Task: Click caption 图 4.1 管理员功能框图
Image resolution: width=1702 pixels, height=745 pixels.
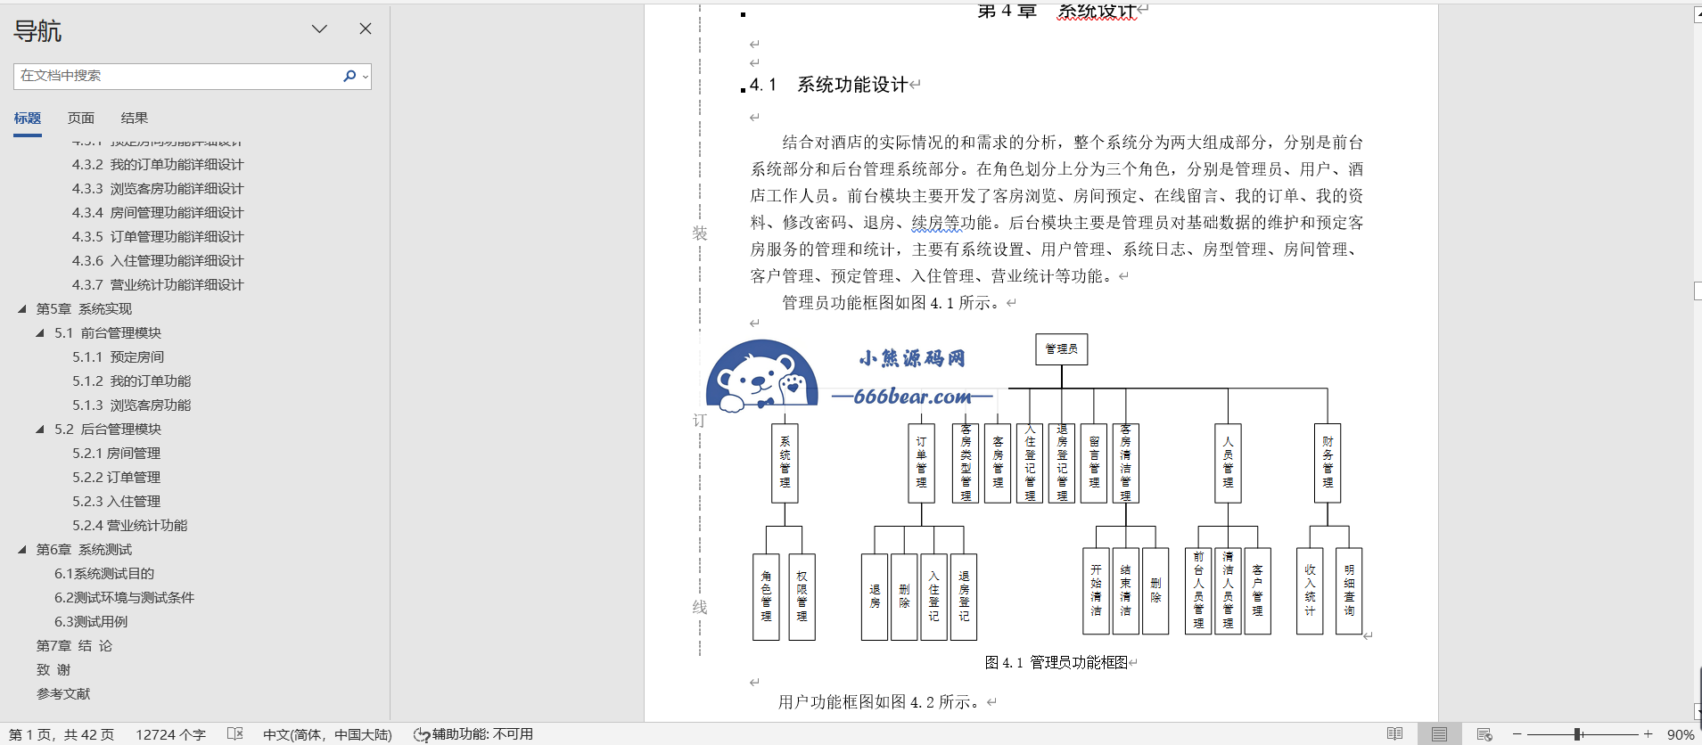Action: coord(1057,662)
